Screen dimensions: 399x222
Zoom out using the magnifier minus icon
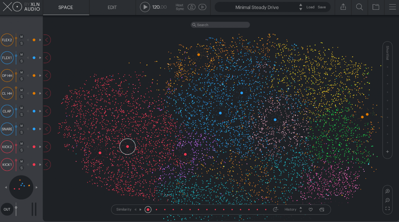point(387,200)
